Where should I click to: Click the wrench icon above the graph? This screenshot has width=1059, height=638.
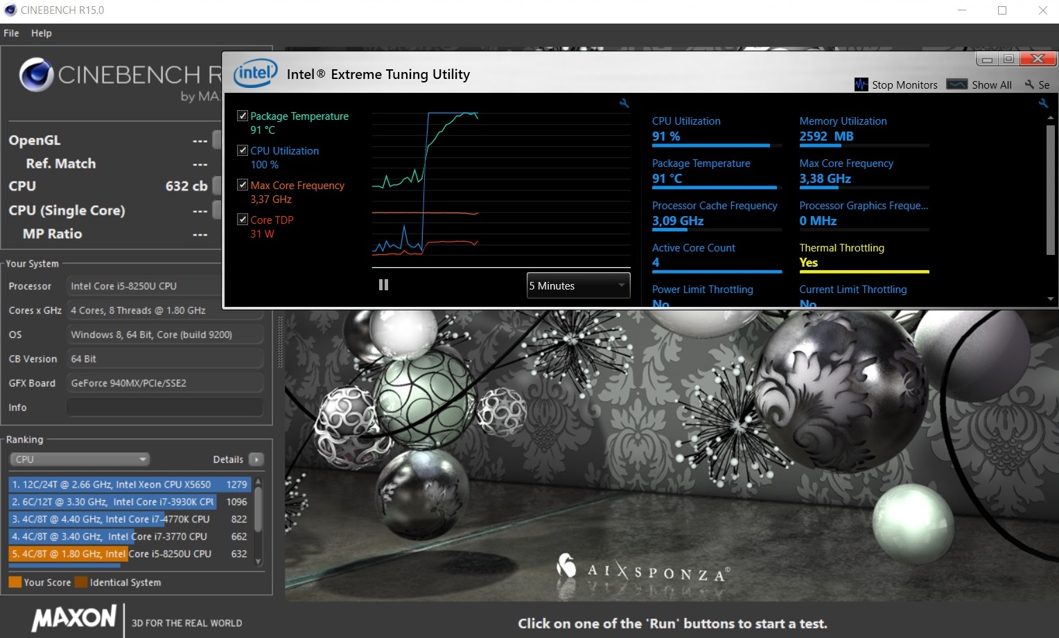[x=624, y=103]
